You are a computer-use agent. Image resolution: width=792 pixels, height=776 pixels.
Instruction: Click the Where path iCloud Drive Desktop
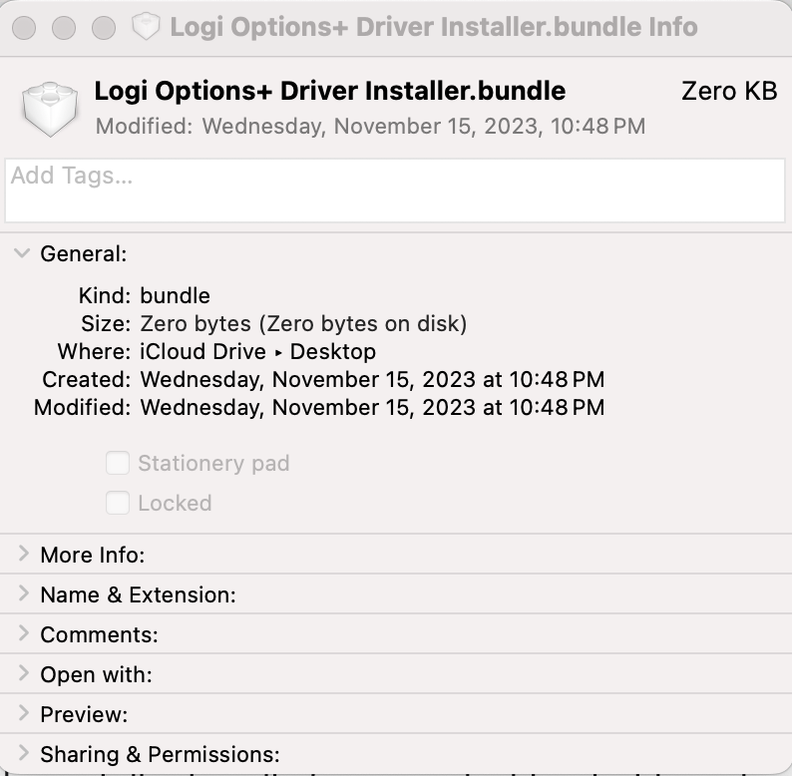click(x=257, y=352)
